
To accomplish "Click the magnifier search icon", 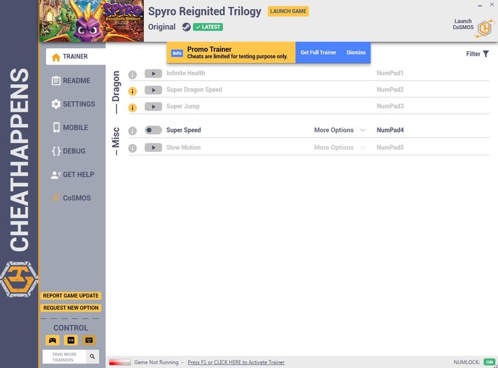I will coord(93,357).
